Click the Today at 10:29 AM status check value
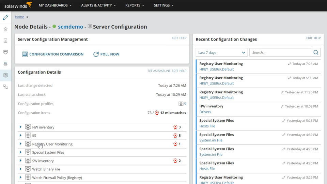The width and height of the screenshot is (327, 184). (x=171, y=95)
